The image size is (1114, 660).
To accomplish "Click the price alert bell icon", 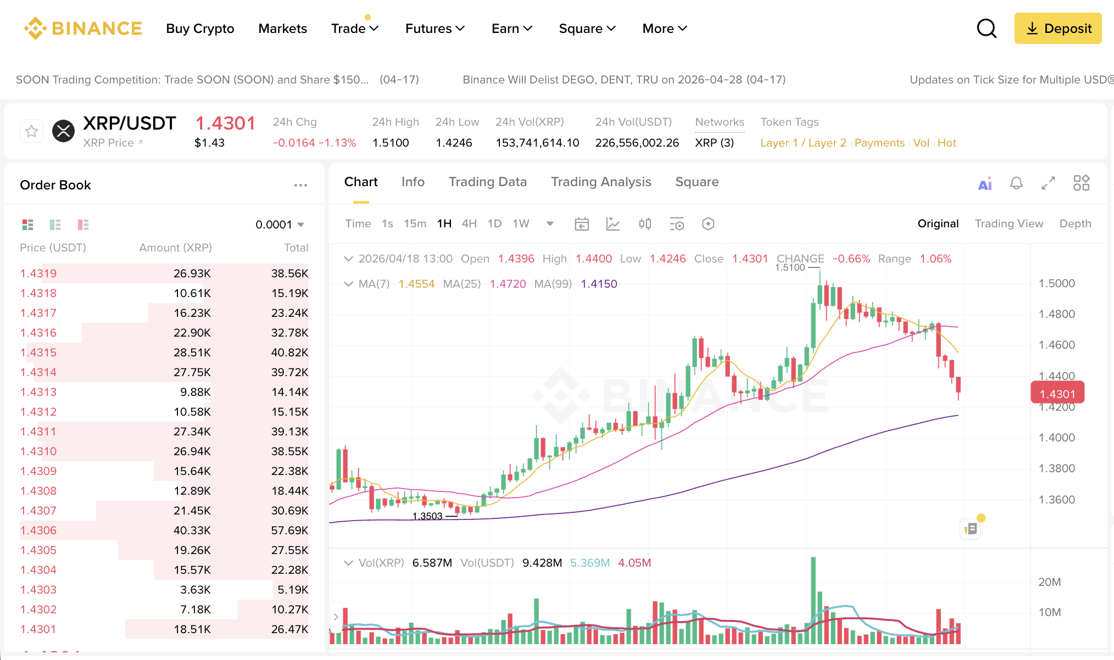I will coord(1016,183).
